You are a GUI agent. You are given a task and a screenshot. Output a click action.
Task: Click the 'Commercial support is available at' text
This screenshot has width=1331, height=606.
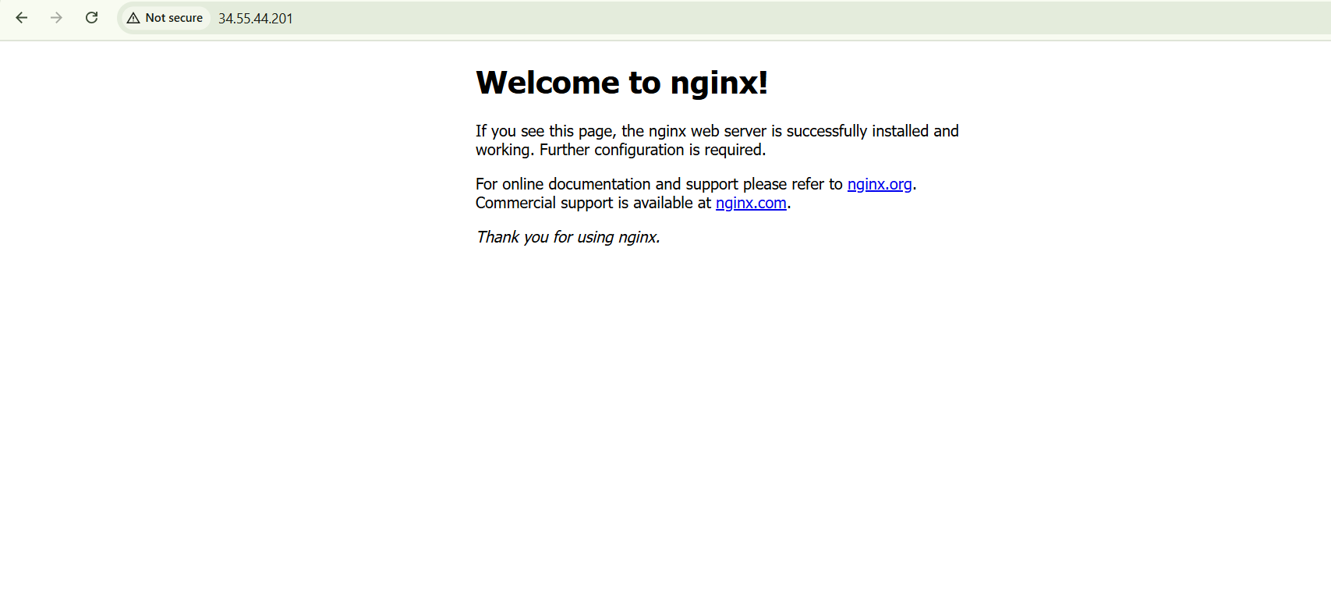point(593,203)
